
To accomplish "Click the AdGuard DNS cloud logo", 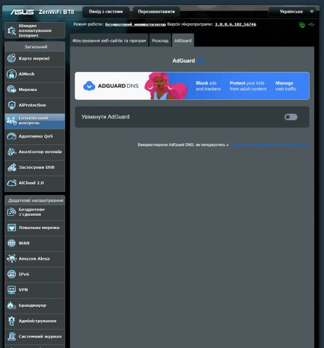I will point(89,86).
